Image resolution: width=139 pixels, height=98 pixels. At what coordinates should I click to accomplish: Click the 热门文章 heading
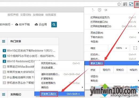coord(16,41)
